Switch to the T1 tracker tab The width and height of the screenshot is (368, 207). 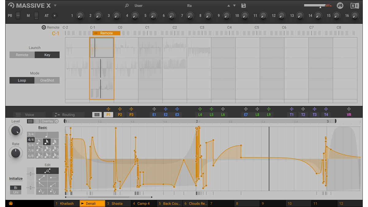coord(292,115)
